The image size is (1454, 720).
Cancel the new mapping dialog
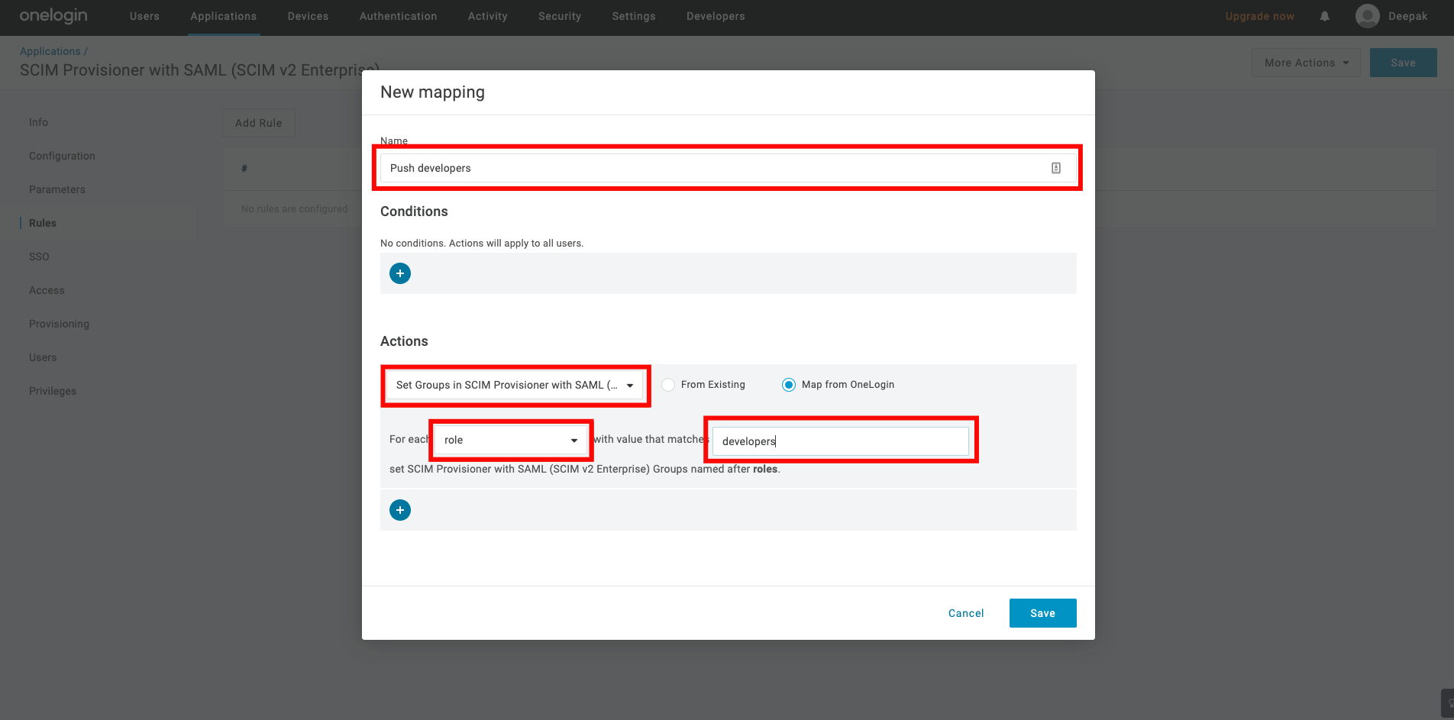click(x=966, y=613)
